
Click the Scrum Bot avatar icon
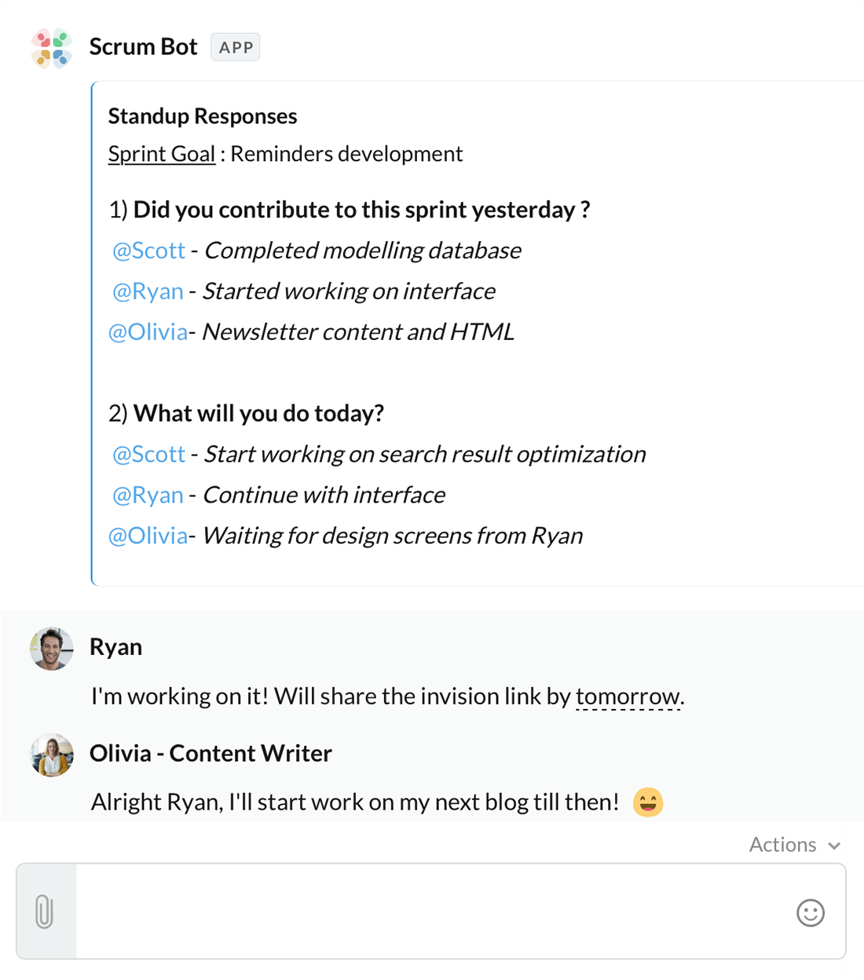point(52,48)
